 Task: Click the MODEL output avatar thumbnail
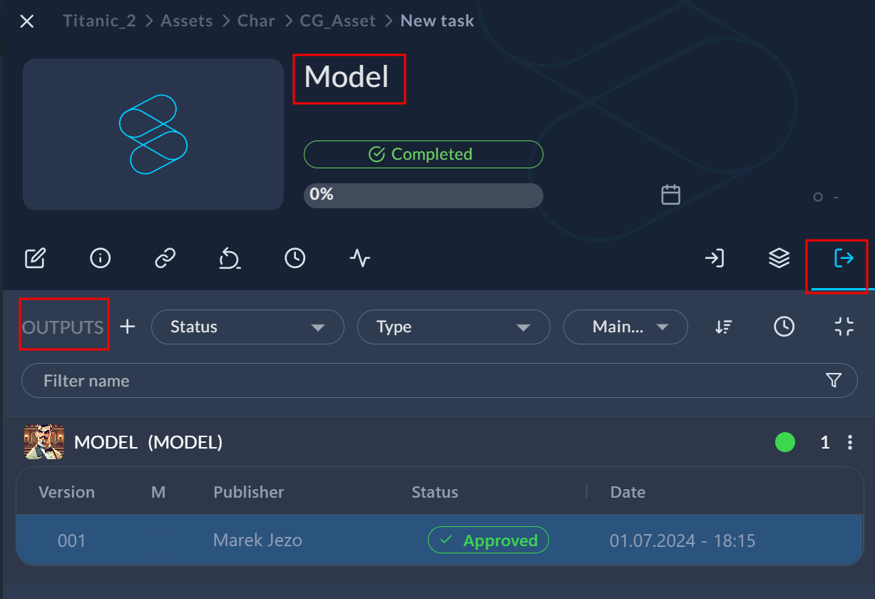[44, 442]
